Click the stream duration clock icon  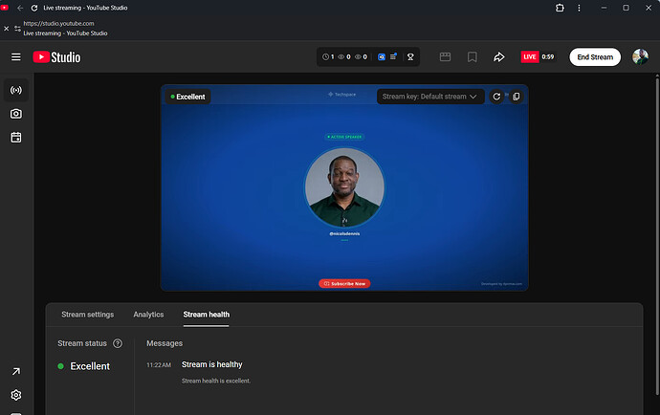tap(325, 56)
